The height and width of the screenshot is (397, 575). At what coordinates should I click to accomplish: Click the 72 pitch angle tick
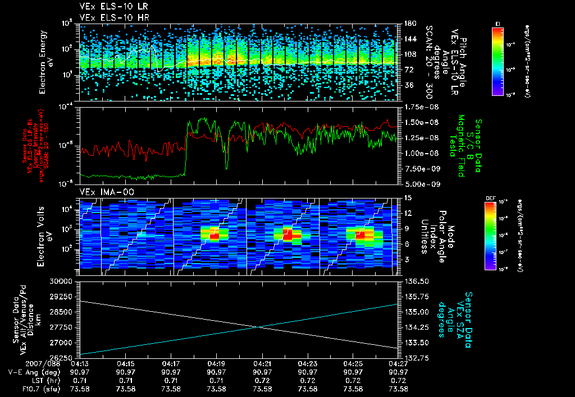click(408, 70)
